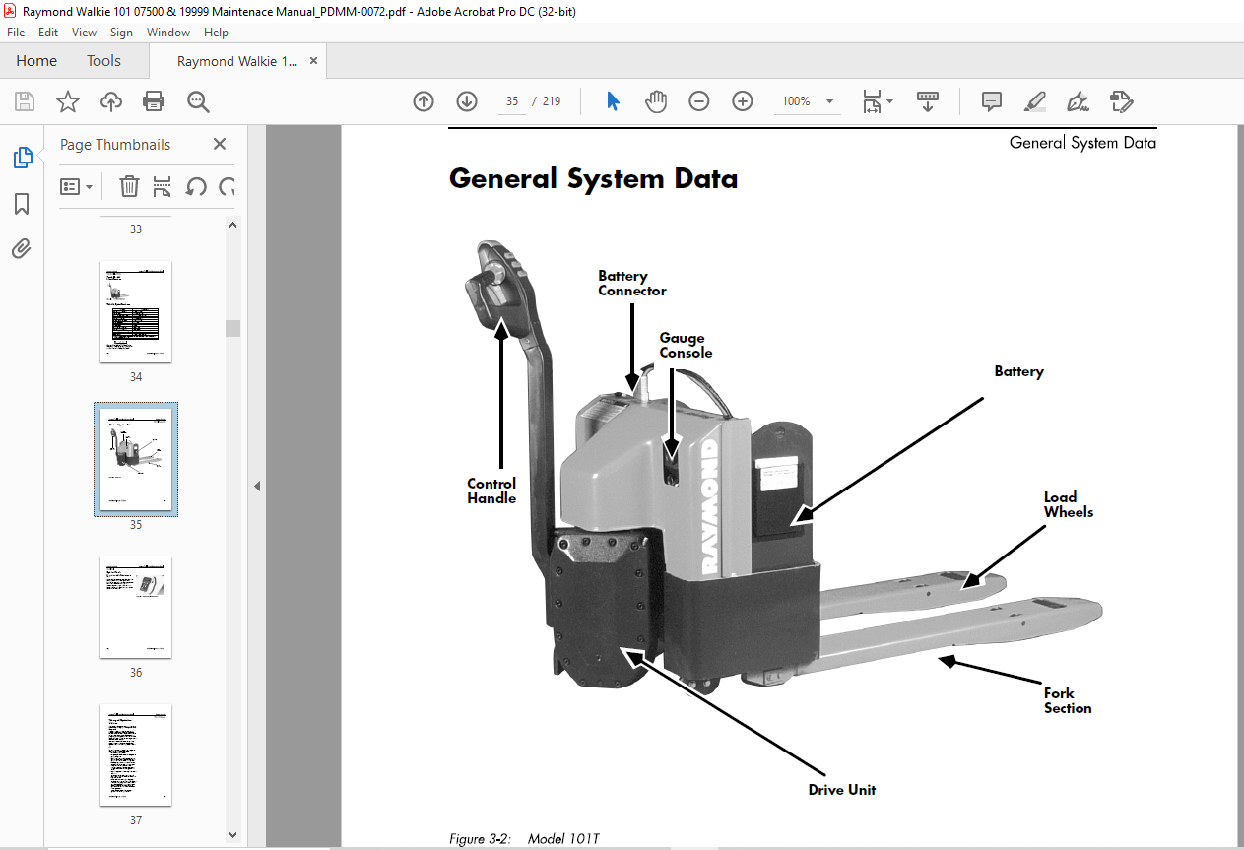Select the Raymond Walkie document tab
This screenshot has width=1244, height=850.
coord(237,61)
